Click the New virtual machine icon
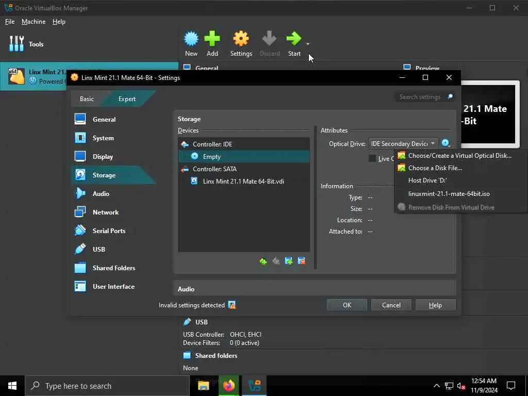Viewport: 528px width, 396px height. [x=191, y=39]
